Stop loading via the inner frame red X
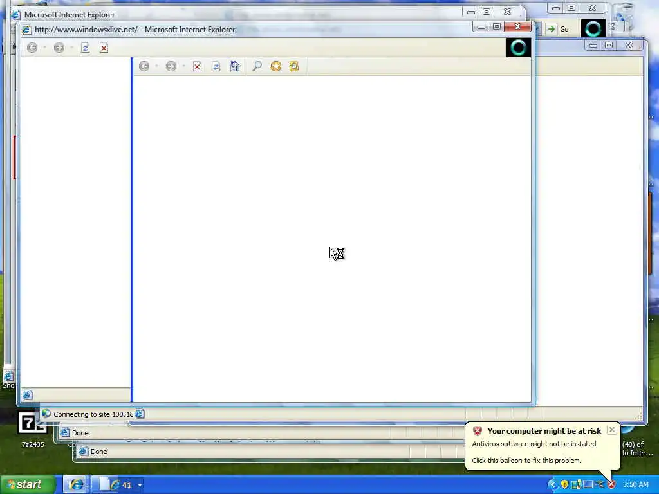 197,66
